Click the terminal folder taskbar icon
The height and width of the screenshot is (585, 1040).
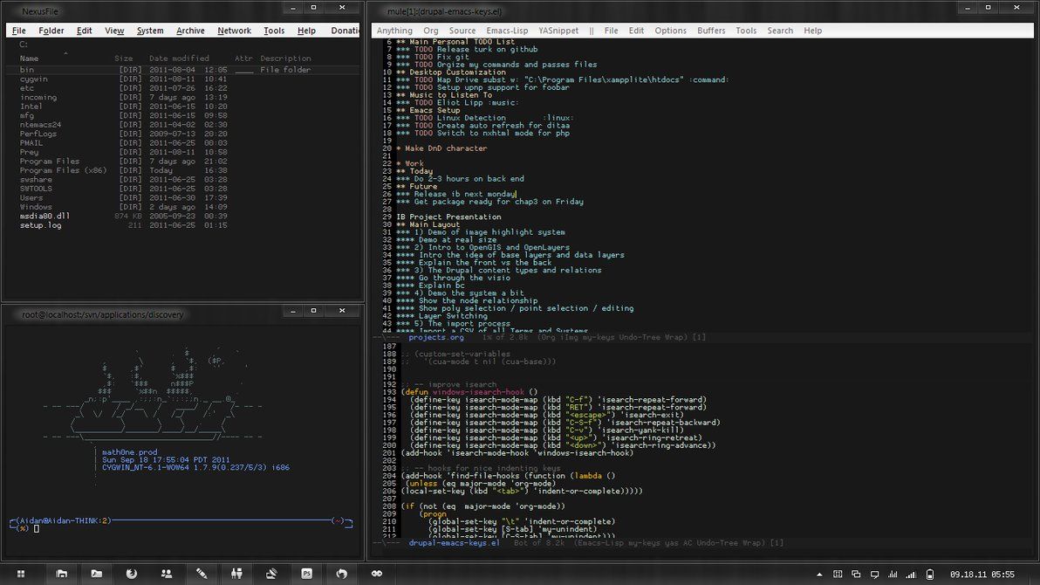(96, 574)
